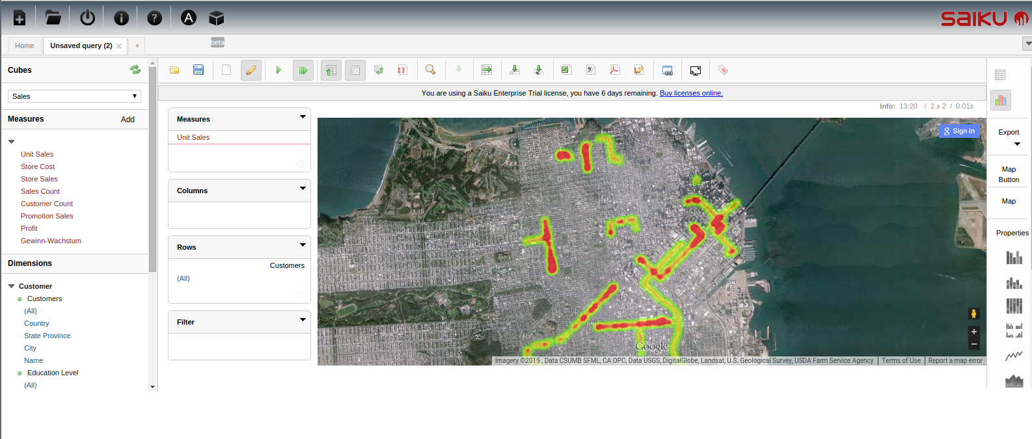Open the tab list dropdown at the far right

[x=1027, y=44]
